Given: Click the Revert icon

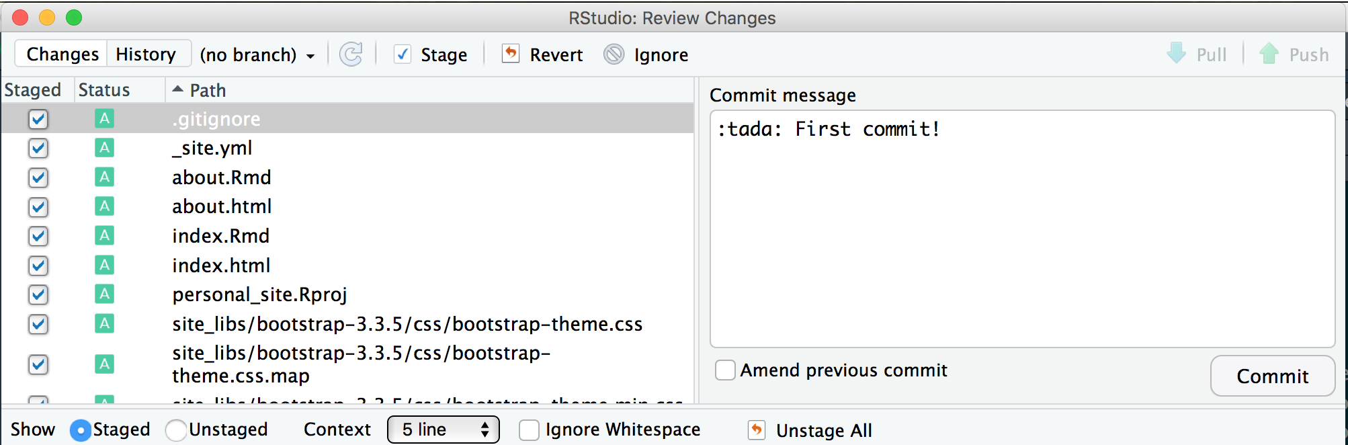Looking at the screenshot, I should pos(511,54).
